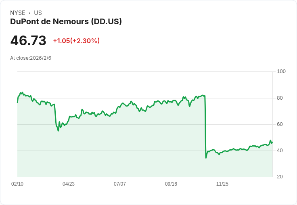This screenshot has width=297, height=205.
Task: Click the 46.73 closing price
Action: (28, 41)
